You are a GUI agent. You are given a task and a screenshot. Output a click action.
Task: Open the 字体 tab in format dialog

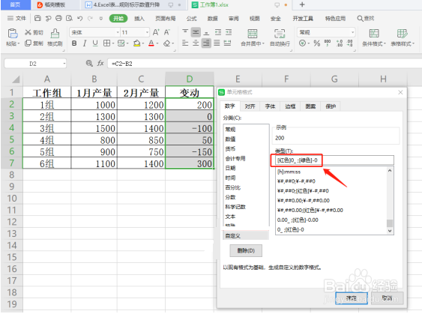[270, 106]
